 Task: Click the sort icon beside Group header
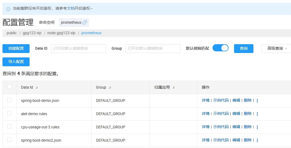tap(110, 88)
